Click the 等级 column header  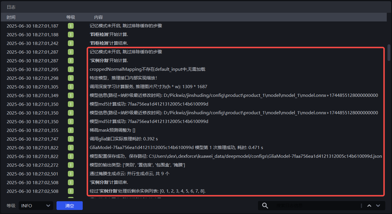[71, 17]
